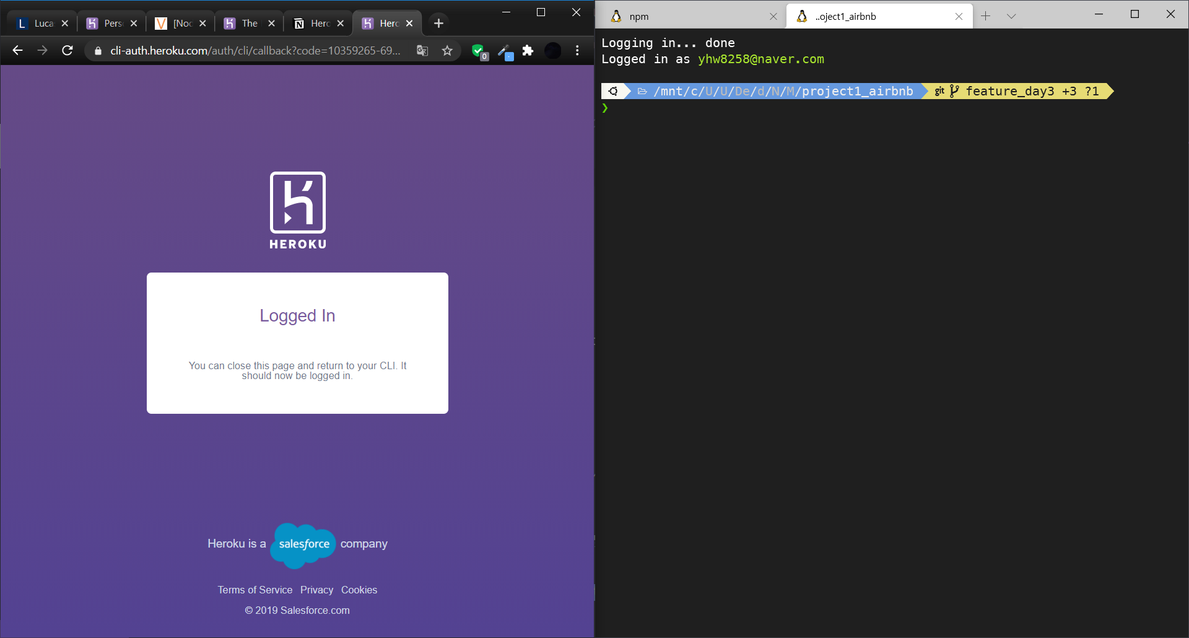This screenshot has width=1189, height=638.
Task: Close the ..oject1_airbnb terminal tab
Action: tap(959, 17)
